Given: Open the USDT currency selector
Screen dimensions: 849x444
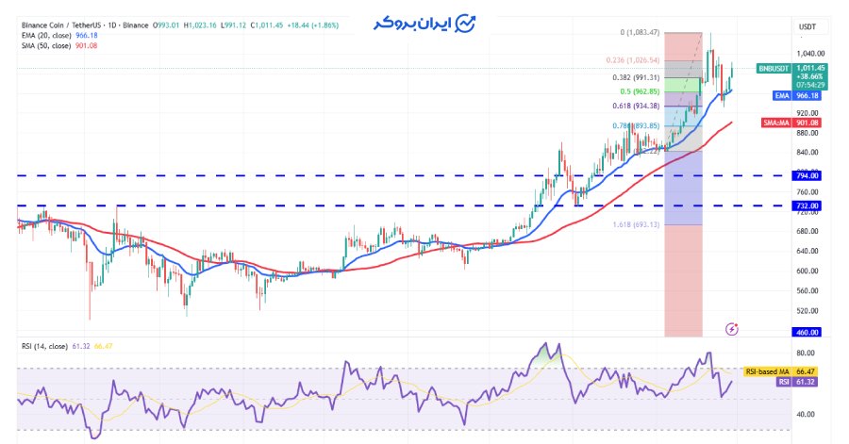Looking at the screenshot, I should [x=807, y=25].
